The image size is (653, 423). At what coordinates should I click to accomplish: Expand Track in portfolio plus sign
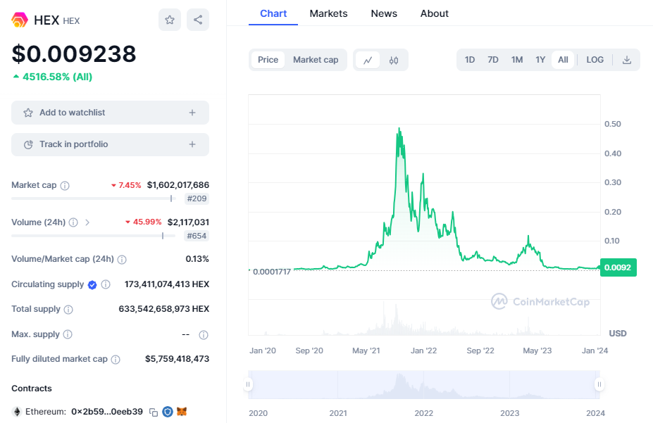pyautogui.click(x=192, y=144)
